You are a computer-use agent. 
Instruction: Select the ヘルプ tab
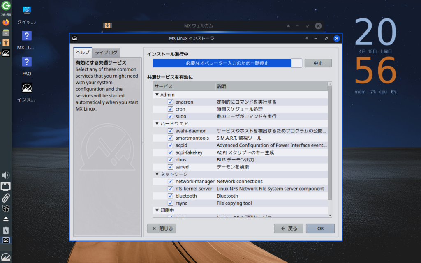82,53
